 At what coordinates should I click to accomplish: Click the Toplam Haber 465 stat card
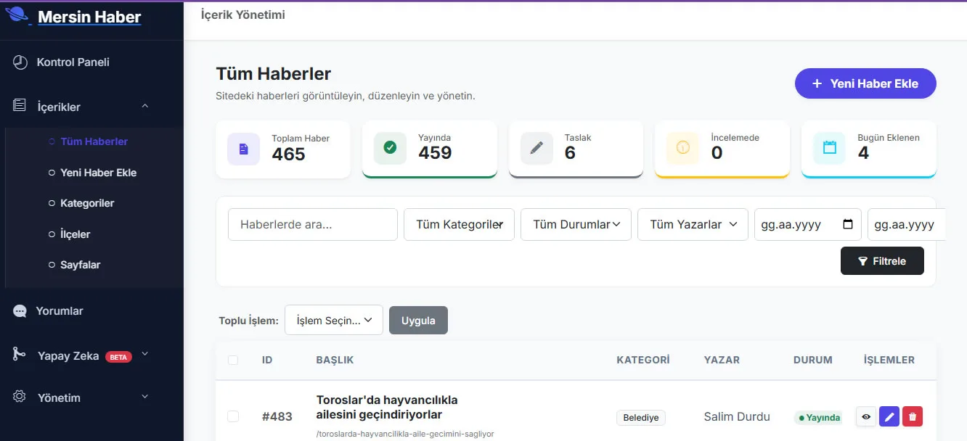[283, 149]
